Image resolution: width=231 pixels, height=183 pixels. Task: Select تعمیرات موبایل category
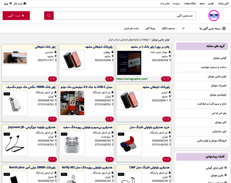219,86
